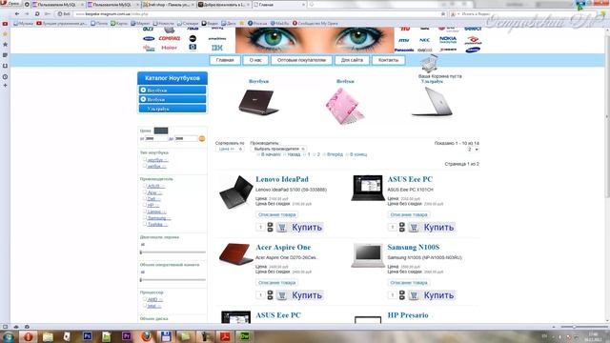The height and width of the screenshot is (343, 610).
Task: Open the Samsung N100S product title link
Action: [x=413, y=247]
